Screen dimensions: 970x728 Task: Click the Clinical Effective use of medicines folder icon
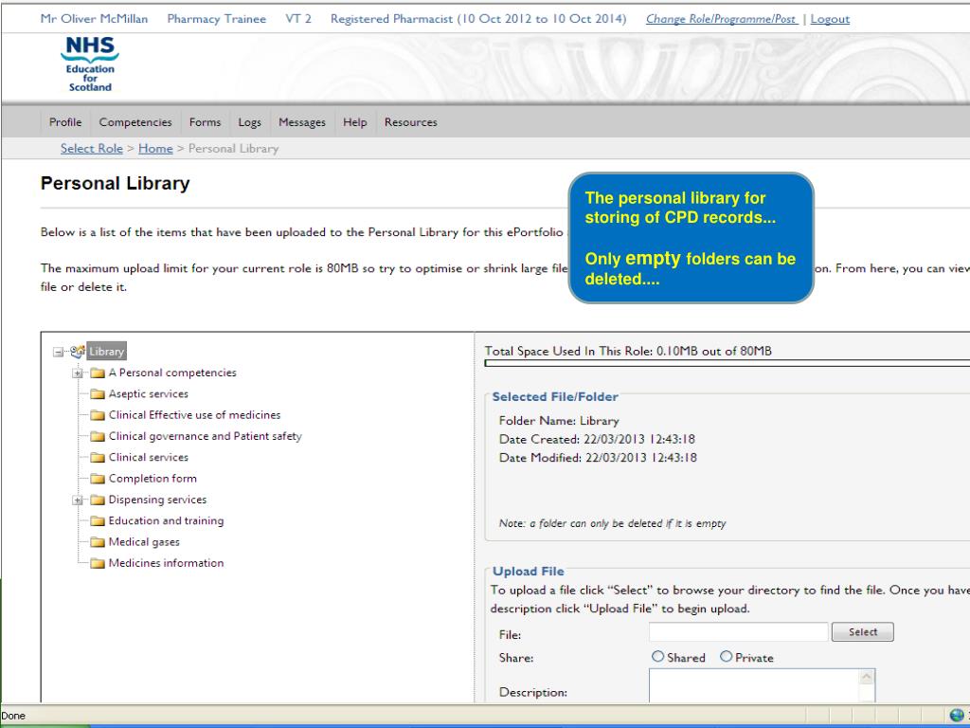pyautogui.click(x=98, y=415)
